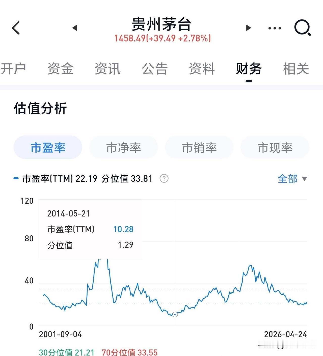Go back using the left chevron
Image resolution: width=323 pixels, height=356 pixels.
click(16, 27)
